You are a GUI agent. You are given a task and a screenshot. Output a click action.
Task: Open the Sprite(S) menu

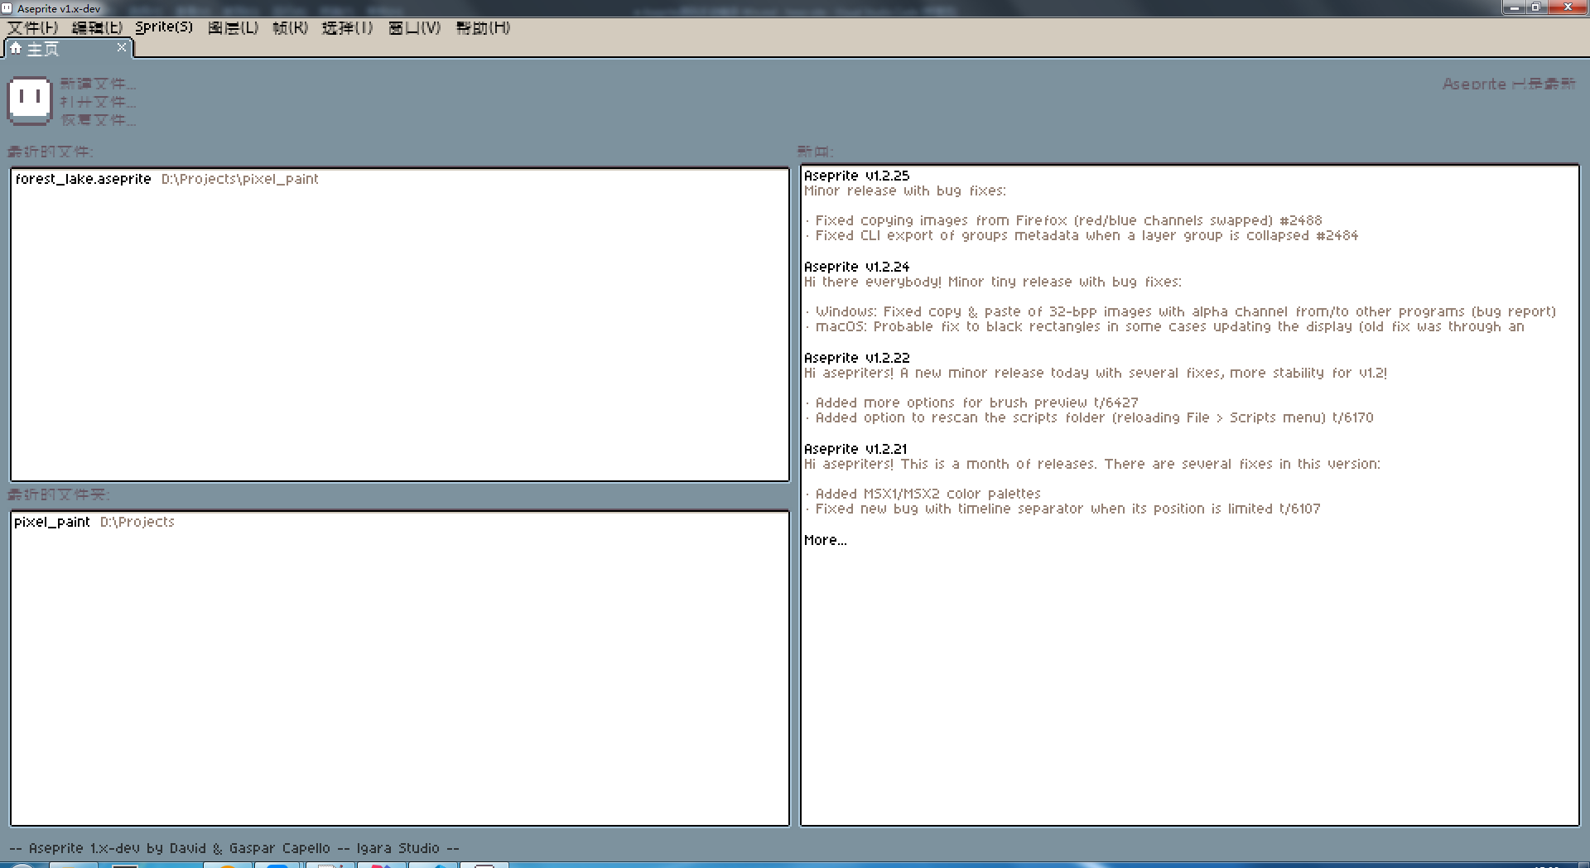(x=164, y=27)
